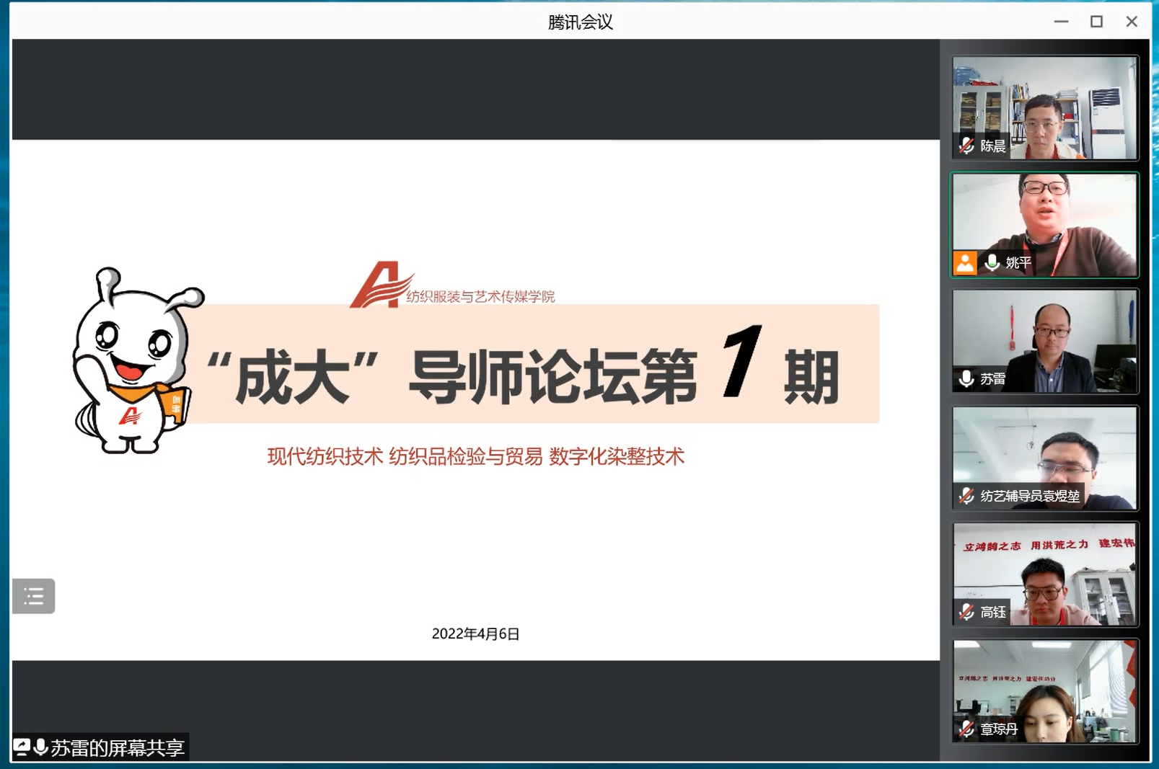Click name label 纺艺辅导员袁煜垄
This screenshot has height=769, width=1159.
tap(1030, 496)
